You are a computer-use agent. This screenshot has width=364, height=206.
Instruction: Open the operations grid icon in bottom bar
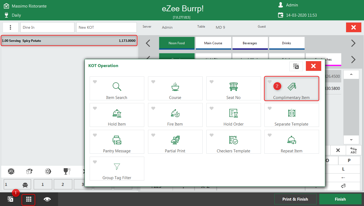29,199
